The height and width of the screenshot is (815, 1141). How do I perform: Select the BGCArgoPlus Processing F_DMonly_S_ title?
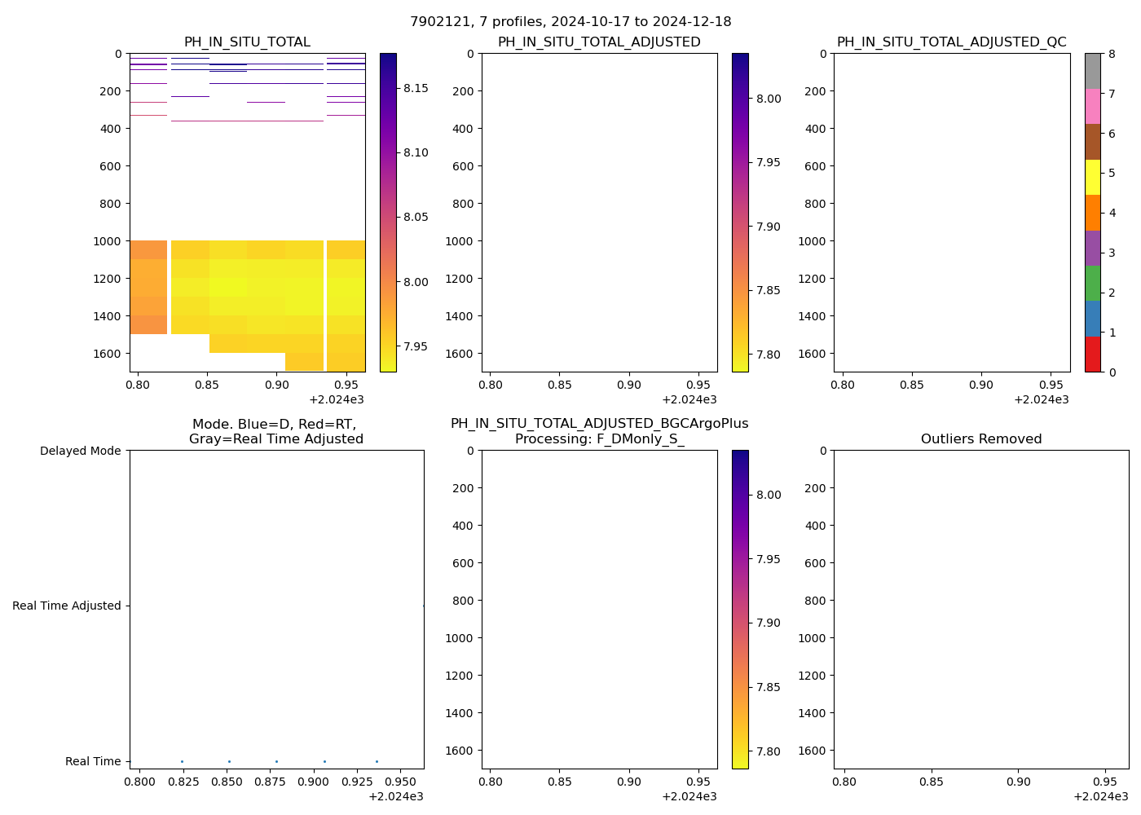coord(599,431)
